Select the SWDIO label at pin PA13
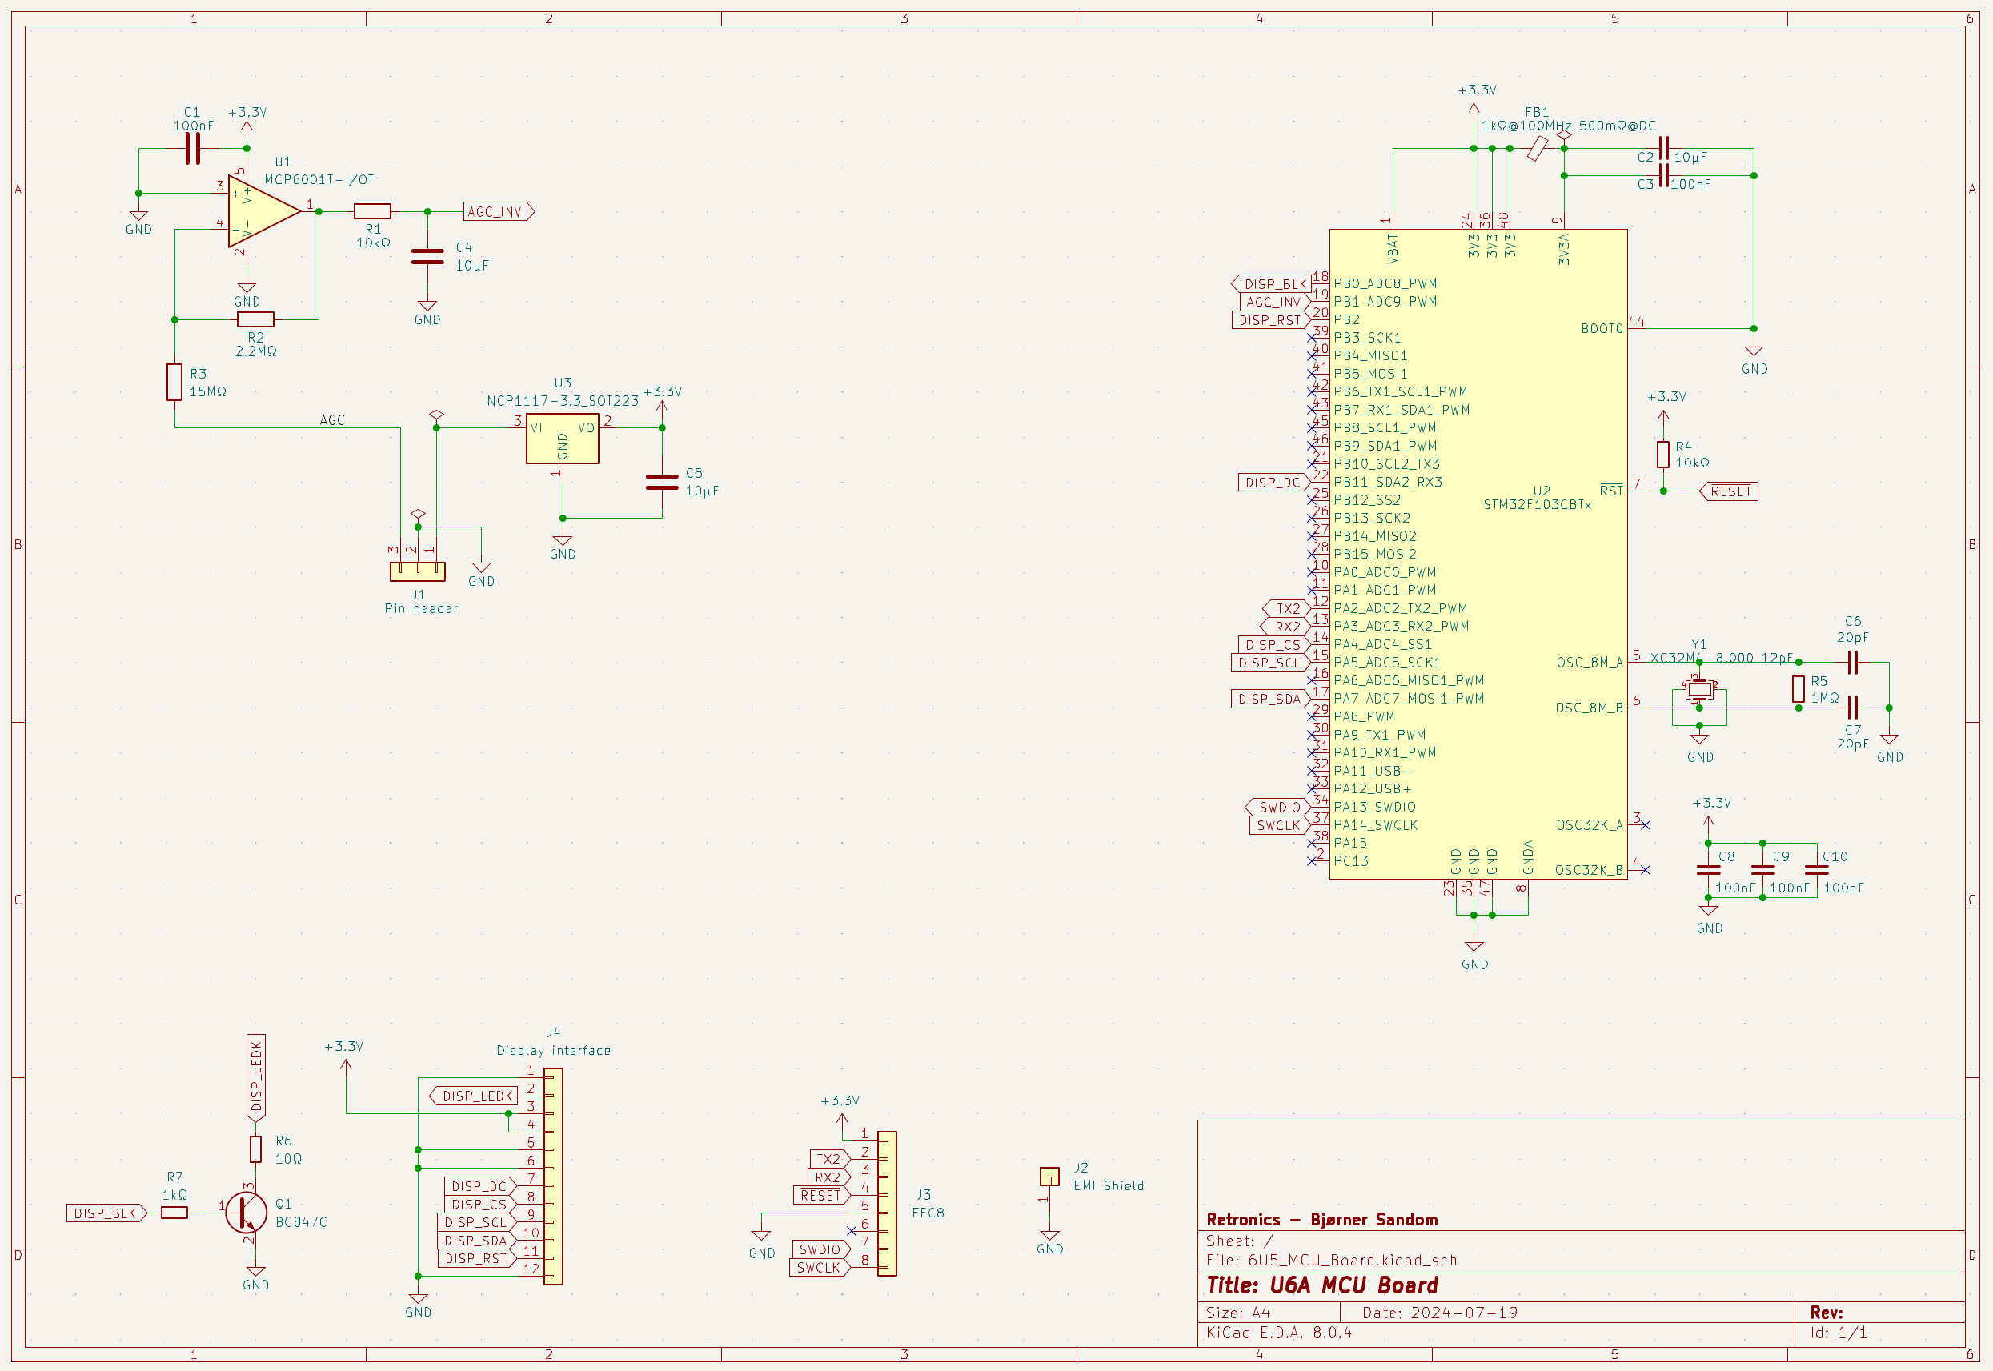This screenshot has width=1993, height=1371. 1278,808
